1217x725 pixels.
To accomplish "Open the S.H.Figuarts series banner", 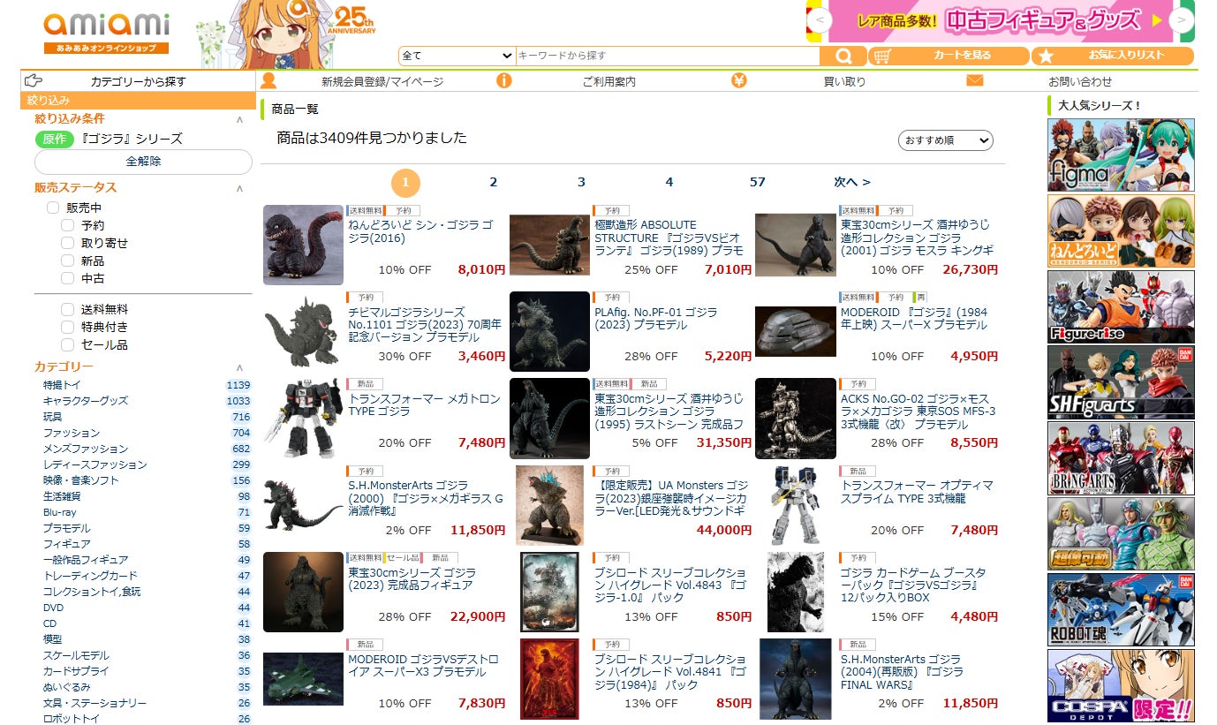I will [x=1121, y=382].
